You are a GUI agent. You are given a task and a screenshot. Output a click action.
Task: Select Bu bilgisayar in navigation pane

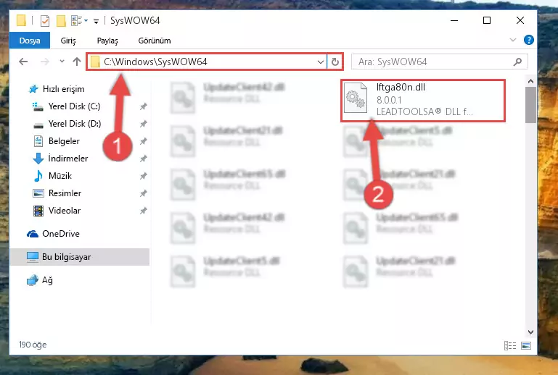(80, 257)
